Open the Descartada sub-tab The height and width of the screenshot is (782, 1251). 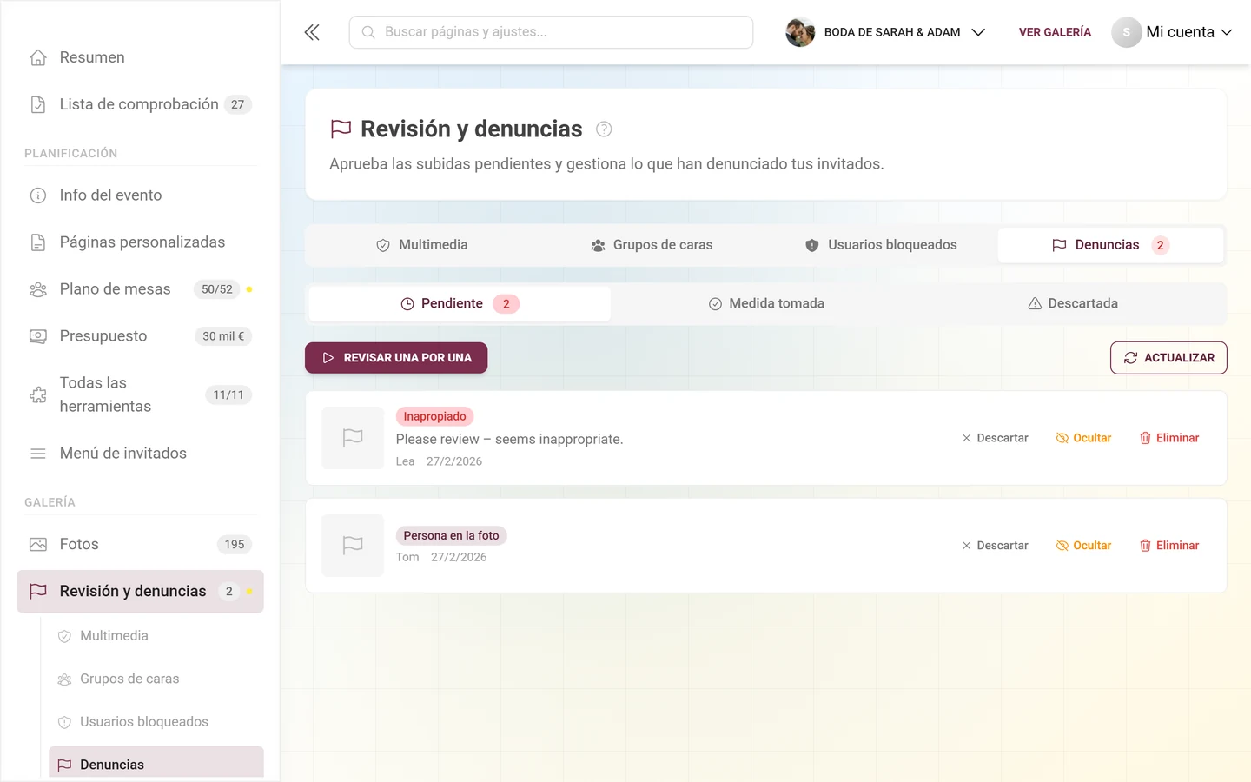(x=1072, y=304)
